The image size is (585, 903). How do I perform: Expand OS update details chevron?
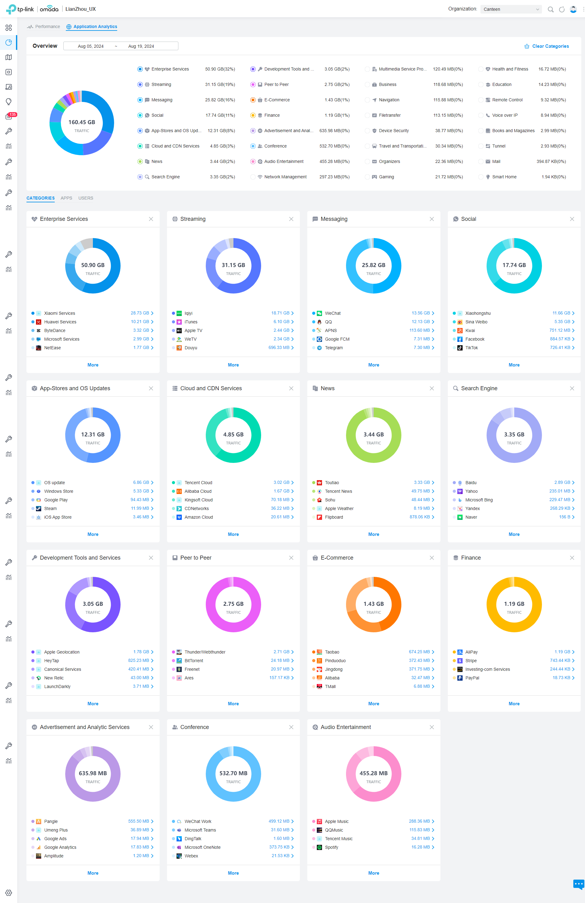coord(152,483)
